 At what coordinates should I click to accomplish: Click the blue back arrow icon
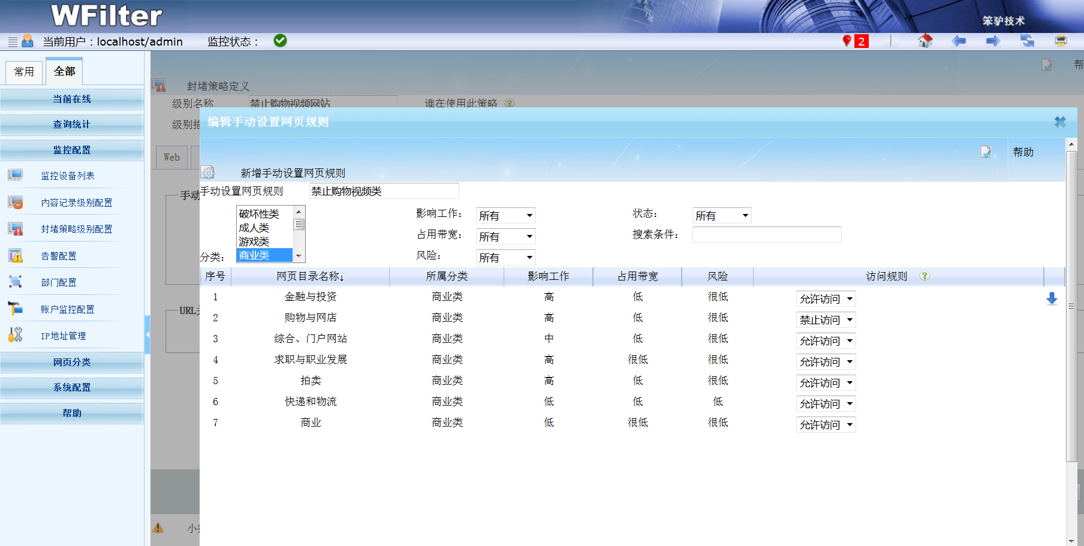click(959, 41)
